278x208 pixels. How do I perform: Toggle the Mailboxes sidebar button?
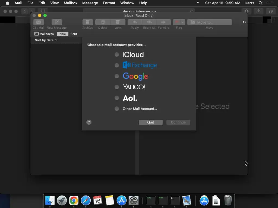click(44, 34)
